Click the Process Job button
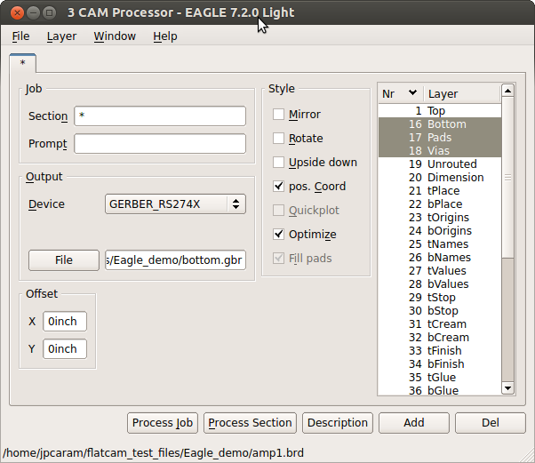 163,423
